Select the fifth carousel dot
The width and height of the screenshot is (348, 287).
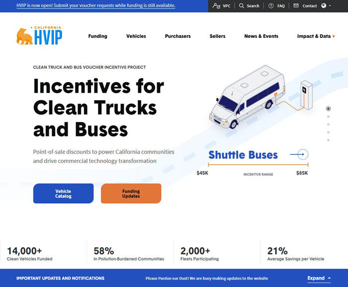point(328,140)
